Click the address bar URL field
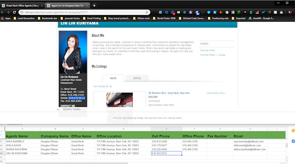The height and width of the screenshot is (164, 295). pos(85,12)
